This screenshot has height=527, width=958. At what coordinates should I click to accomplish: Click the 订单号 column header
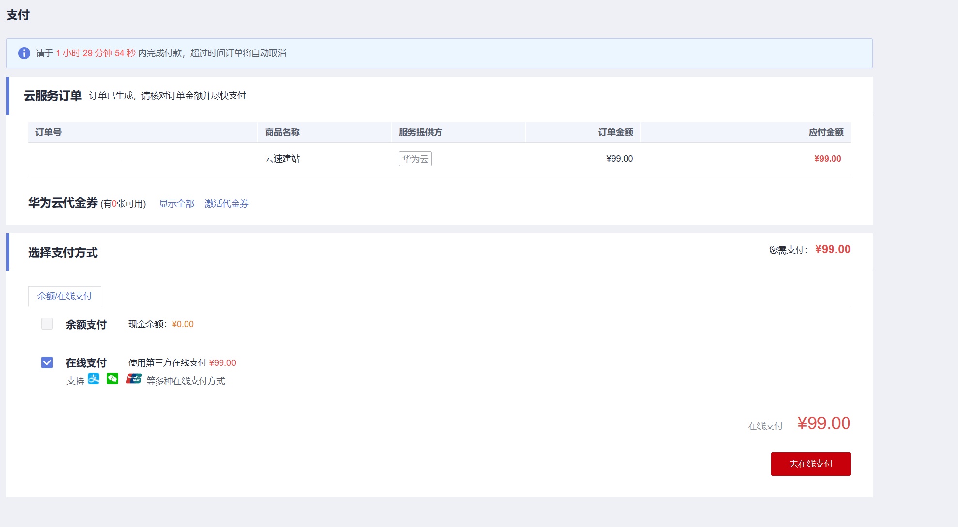click(x=48, y=132)
